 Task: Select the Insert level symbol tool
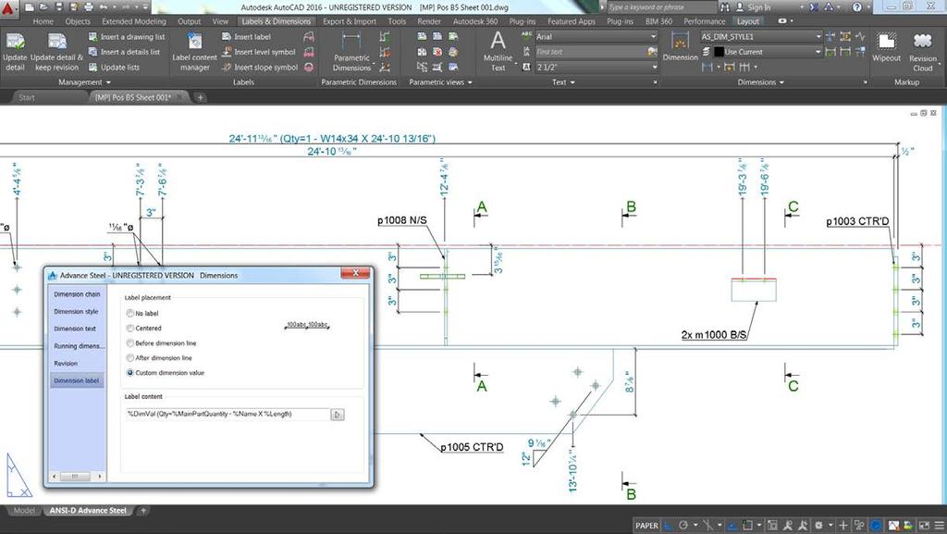coord(259,52)
